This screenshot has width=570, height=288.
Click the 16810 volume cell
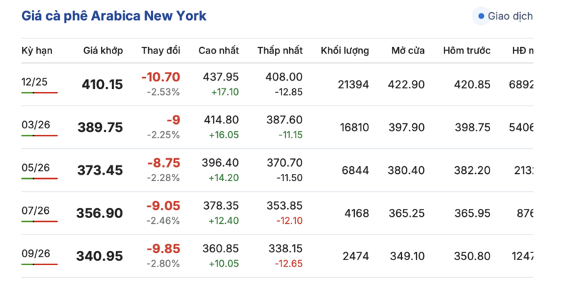354,128
